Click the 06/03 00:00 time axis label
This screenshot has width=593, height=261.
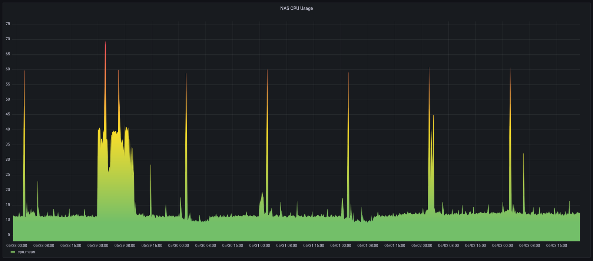(x=503, y=245)
